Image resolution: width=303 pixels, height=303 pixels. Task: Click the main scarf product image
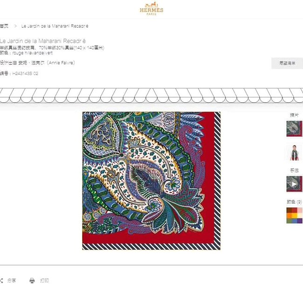click(151, 181)
